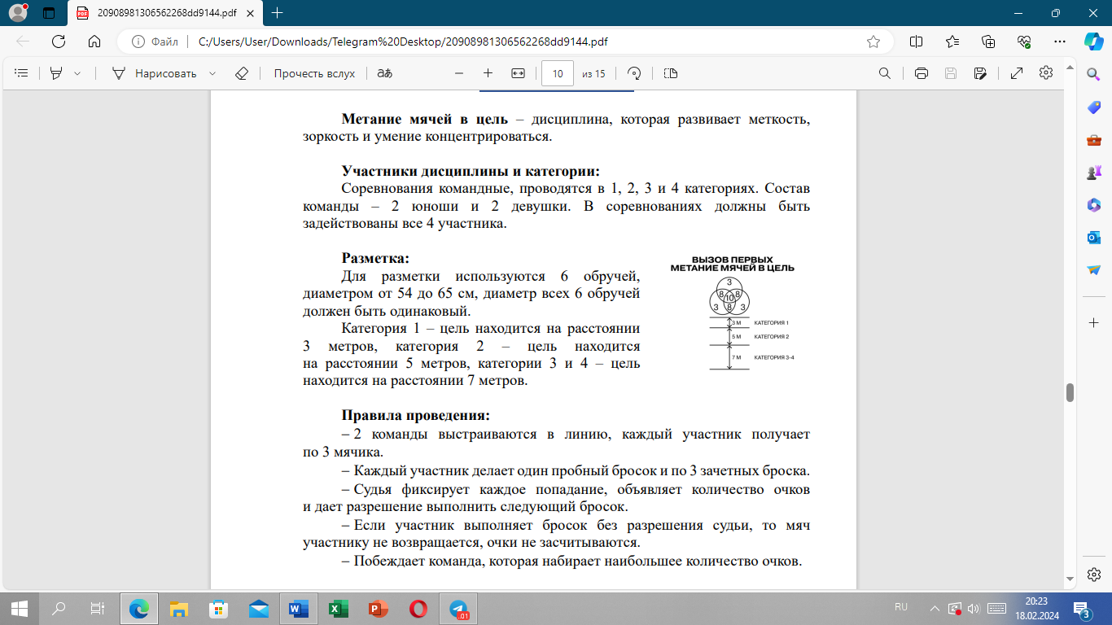Toggle fit to width view

[x=518, y=73]
